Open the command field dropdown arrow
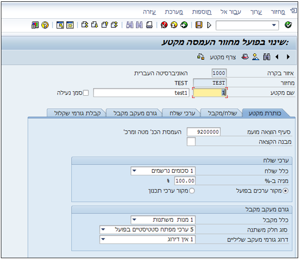300x260 pixels. coord(274,25)
